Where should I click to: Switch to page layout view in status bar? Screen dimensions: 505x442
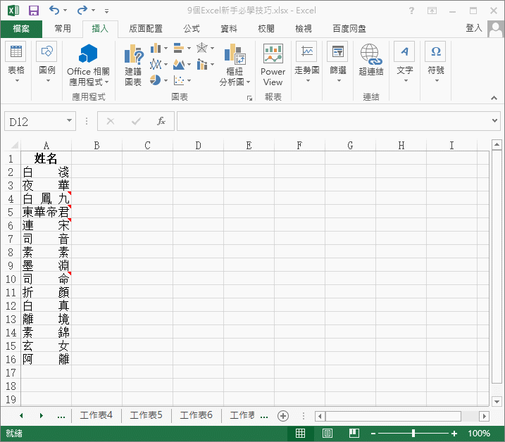coord(328,434)
